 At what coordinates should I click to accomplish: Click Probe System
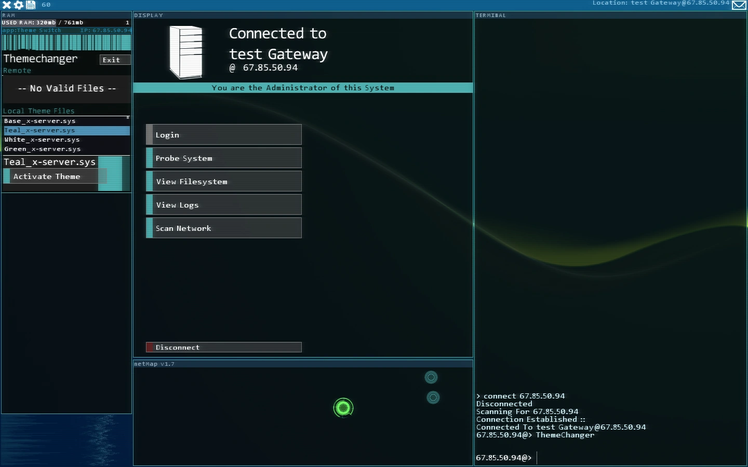click(224, 158)
